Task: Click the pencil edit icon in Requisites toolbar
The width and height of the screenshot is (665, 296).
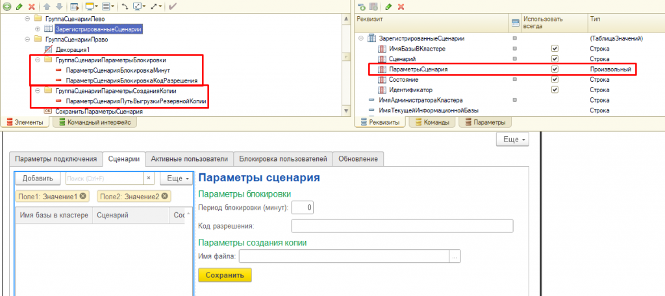Action: [x=388, y=6]
